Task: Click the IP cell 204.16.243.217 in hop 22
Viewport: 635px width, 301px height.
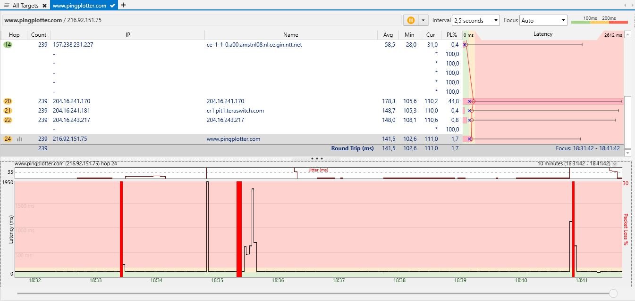Action: click(x=71, y=120)
